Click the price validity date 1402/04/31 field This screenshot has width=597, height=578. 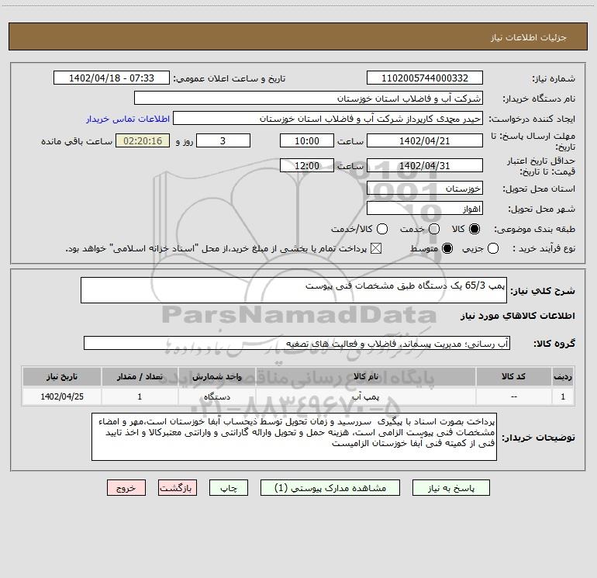point(425,165)
